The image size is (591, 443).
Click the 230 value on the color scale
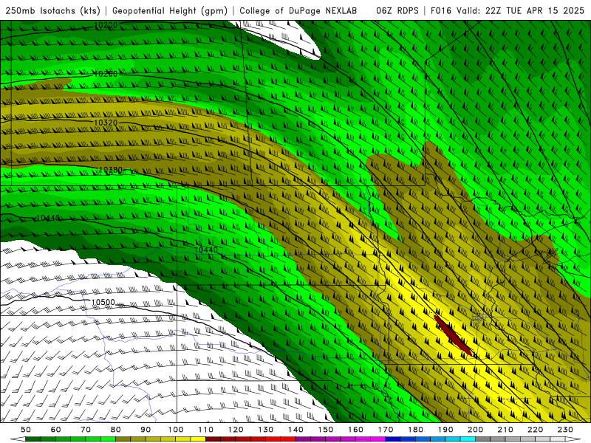565,430
